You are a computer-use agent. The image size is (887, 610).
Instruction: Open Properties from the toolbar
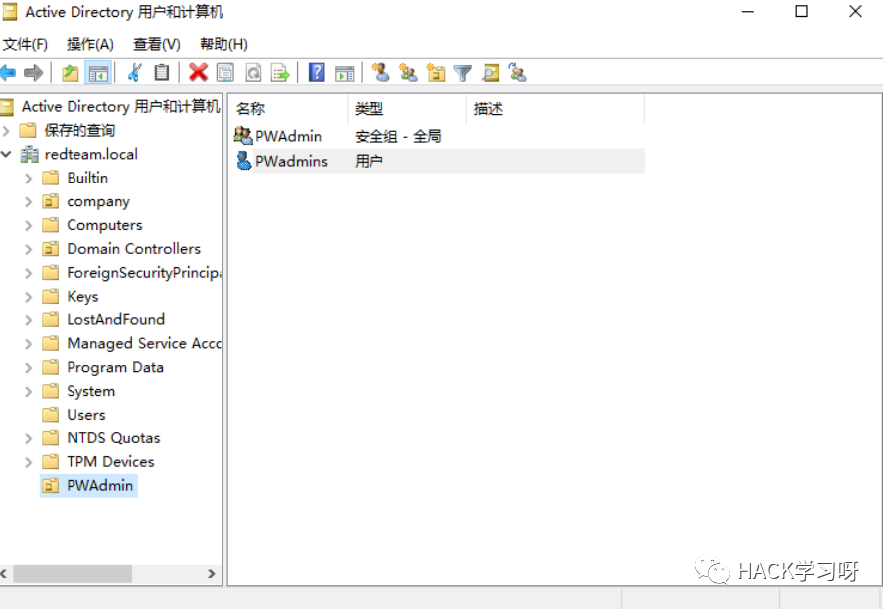click(225, 72)
